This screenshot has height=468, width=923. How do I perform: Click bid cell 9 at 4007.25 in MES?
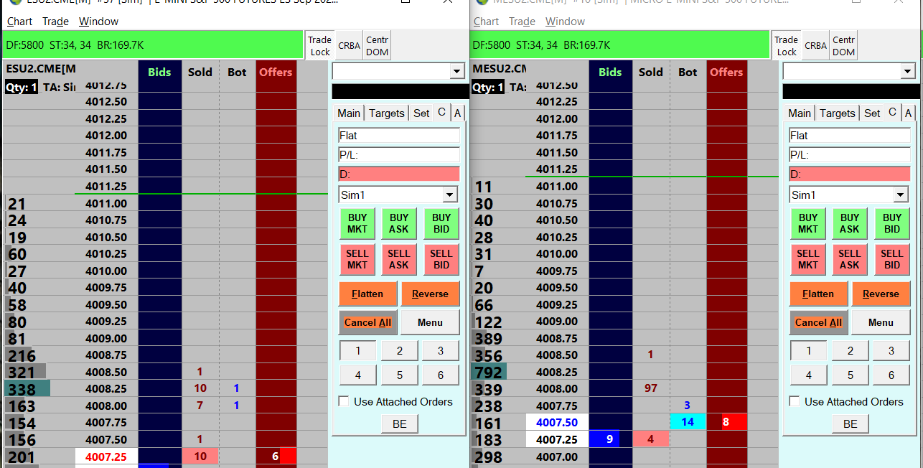pos(610,439)
